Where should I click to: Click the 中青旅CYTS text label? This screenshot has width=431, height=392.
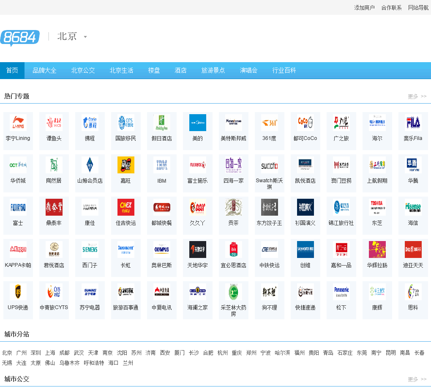(x=54, y=307)
